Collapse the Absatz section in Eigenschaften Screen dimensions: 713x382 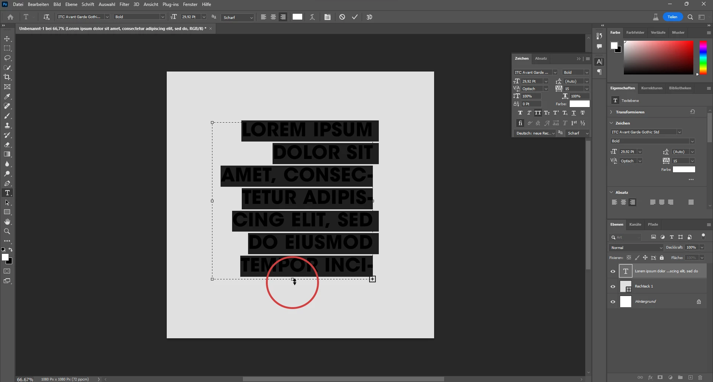pyautogui.click(x=611, y=192)
